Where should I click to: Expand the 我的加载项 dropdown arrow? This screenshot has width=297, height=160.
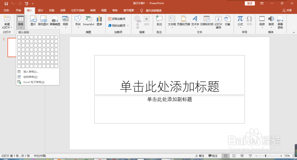[128, 26]
